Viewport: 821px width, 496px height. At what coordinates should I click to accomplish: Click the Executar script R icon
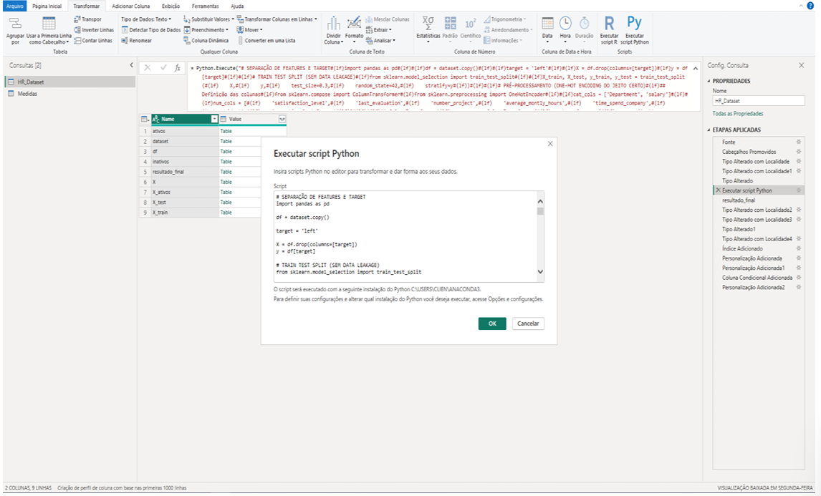point(609,24)
